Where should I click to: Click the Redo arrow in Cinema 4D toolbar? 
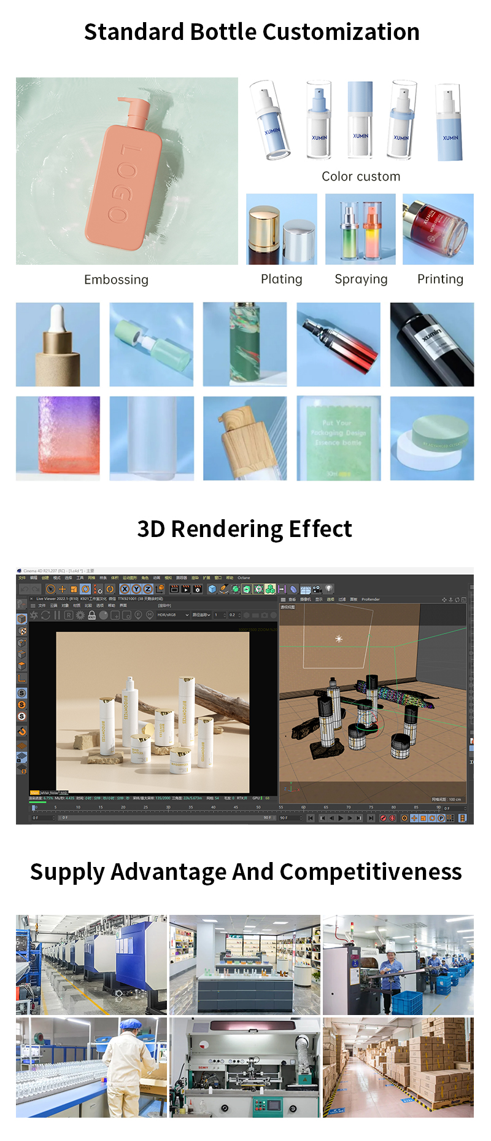[x=36, y=589]
